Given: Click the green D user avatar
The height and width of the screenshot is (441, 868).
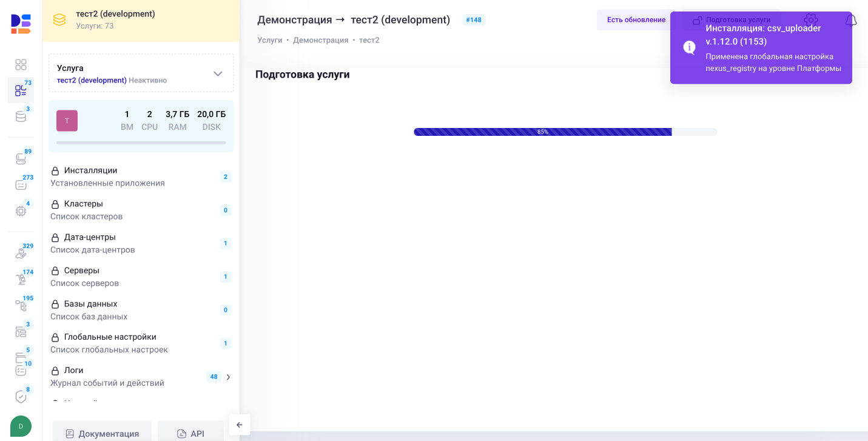Looking at the screenshot, I should pos(20,426).
